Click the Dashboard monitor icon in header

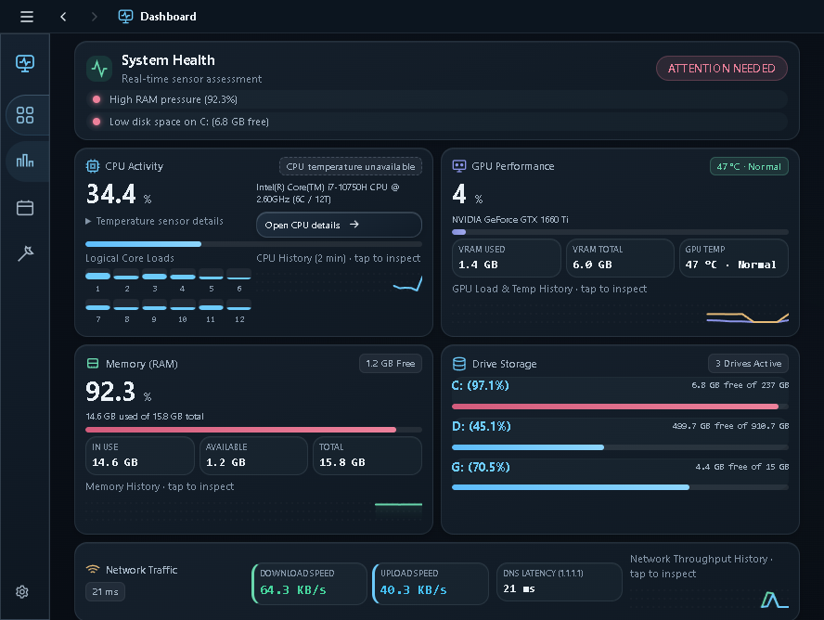(x=125, y=17)
